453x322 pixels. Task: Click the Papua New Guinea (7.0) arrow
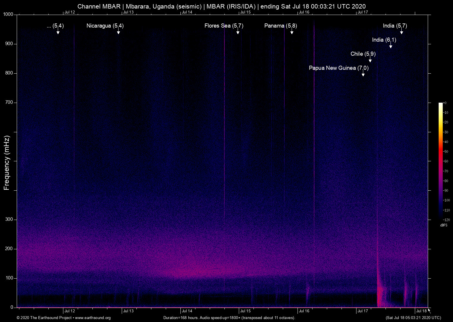[363, 74]
